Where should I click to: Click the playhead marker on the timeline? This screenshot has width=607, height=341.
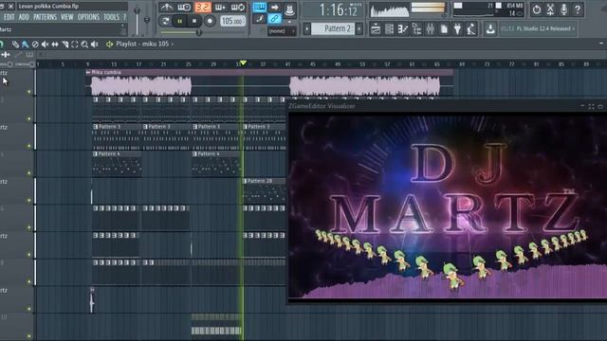pyautogui.click(x=243, y=63)
